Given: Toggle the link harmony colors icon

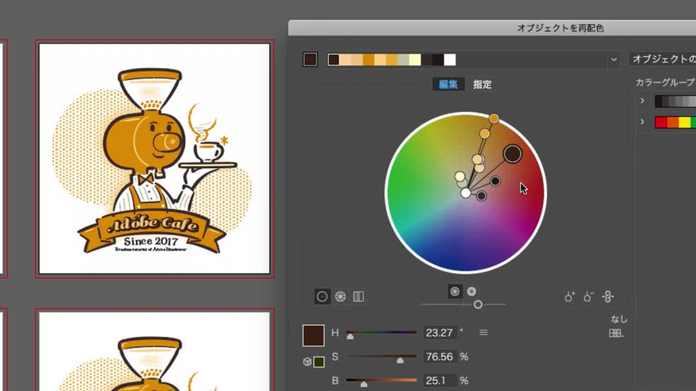Looking at the screenshot, I should 608,297.
